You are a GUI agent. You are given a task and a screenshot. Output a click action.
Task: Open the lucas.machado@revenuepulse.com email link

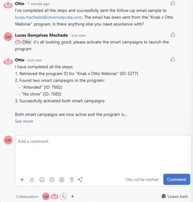48,17
